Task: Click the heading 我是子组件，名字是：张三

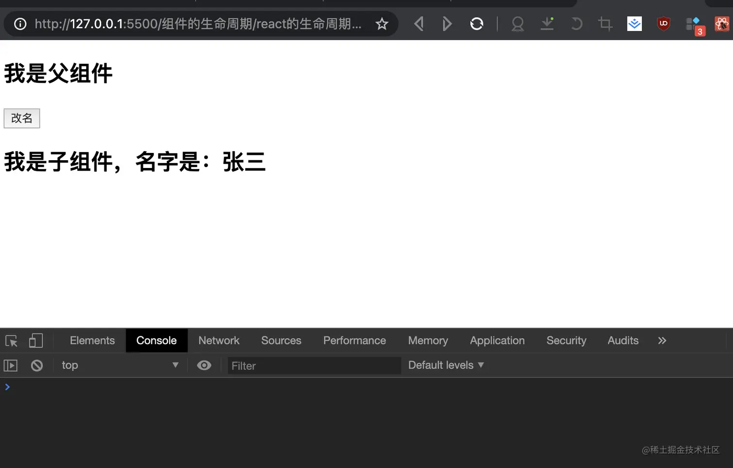Action: [135, 162]
